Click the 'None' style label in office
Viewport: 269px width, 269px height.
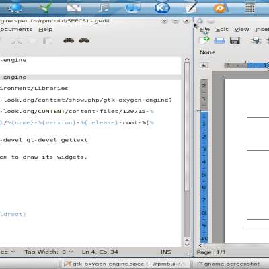208,52
